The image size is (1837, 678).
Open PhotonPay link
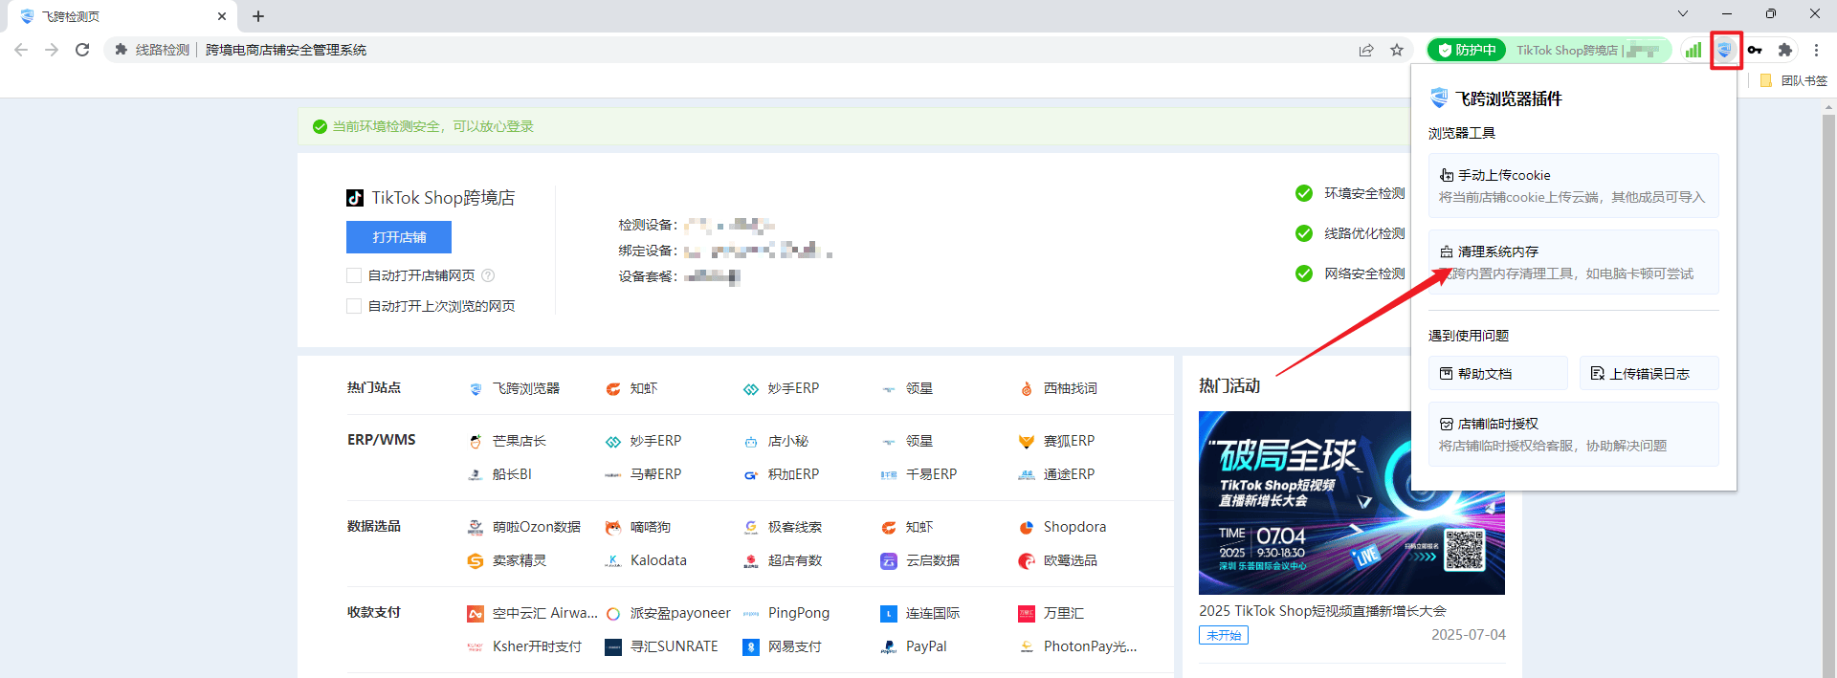click(x=1078, y=646)
